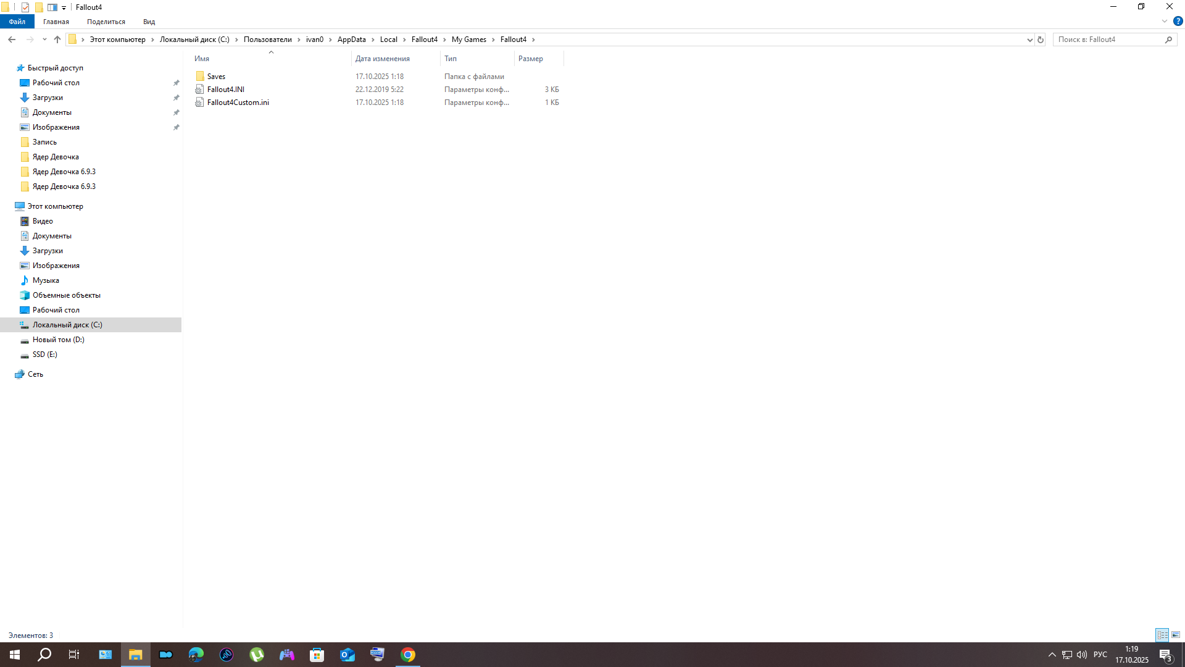Jump to My Games in the breadcrumb

(x=469, y=40)
